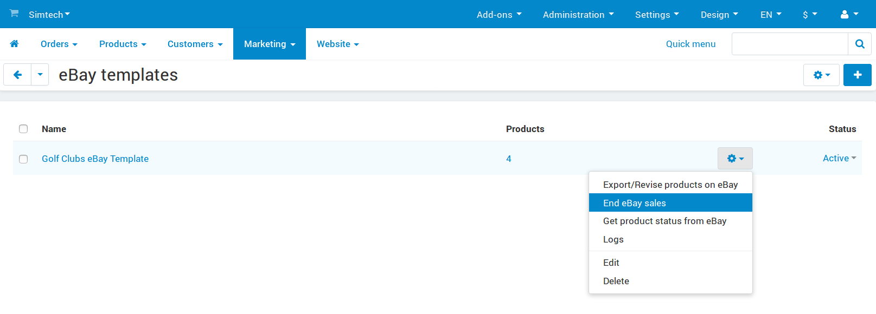
Task: Open the user account icon menu
Action: click(849, 14)
